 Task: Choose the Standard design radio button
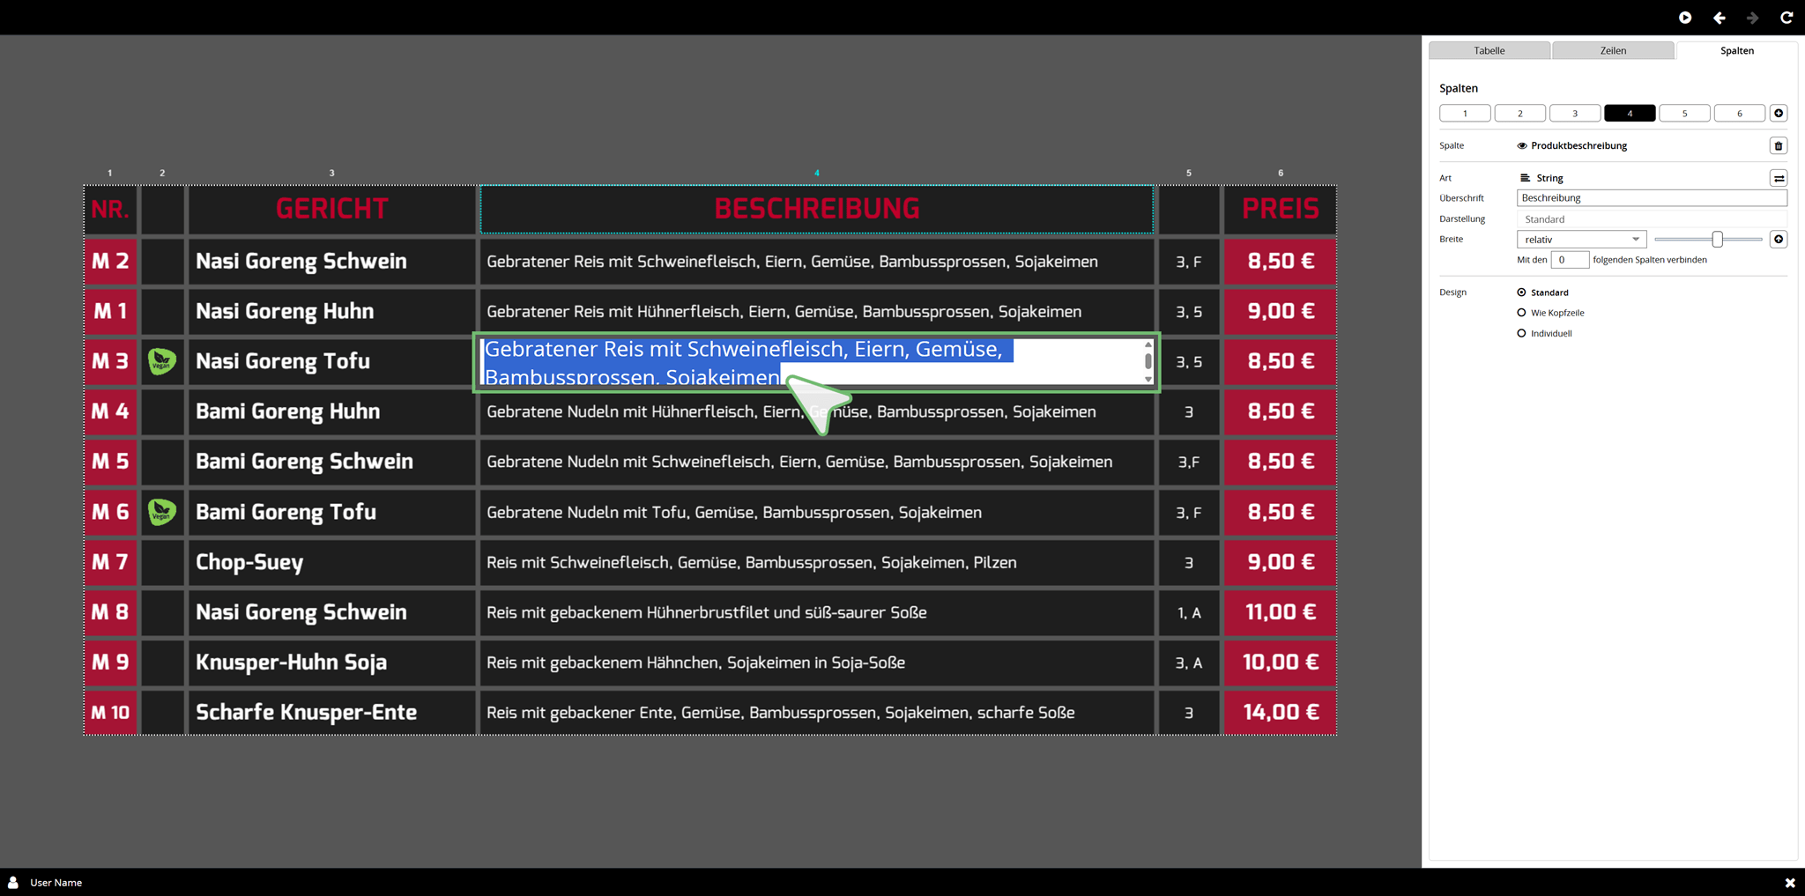[1521, 292]
